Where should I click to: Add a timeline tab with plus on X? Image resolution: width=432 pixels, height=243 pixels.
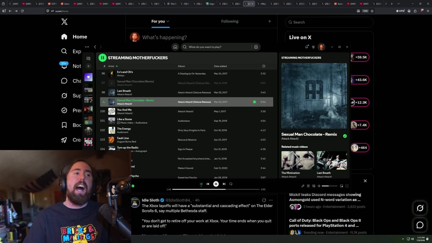pos(269,21)
